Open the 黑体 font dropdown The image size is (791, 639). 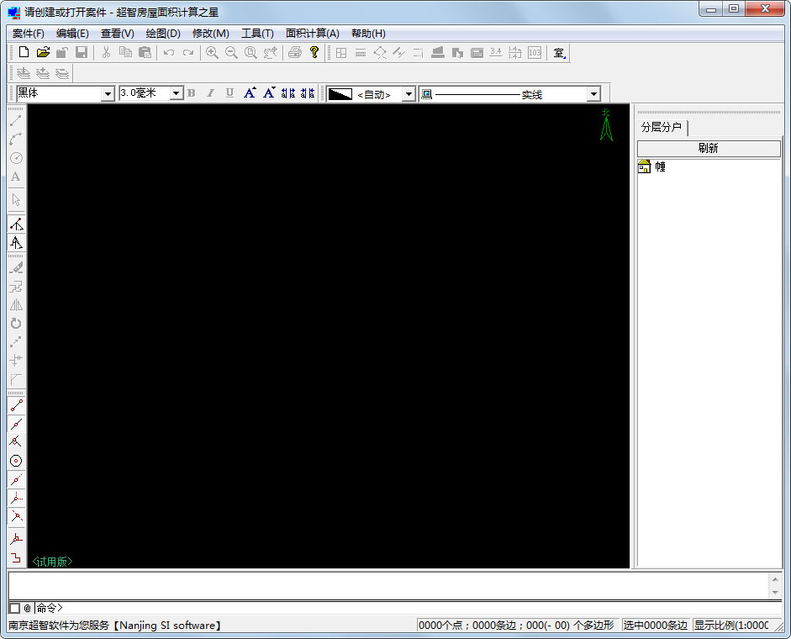pos(108,94)
